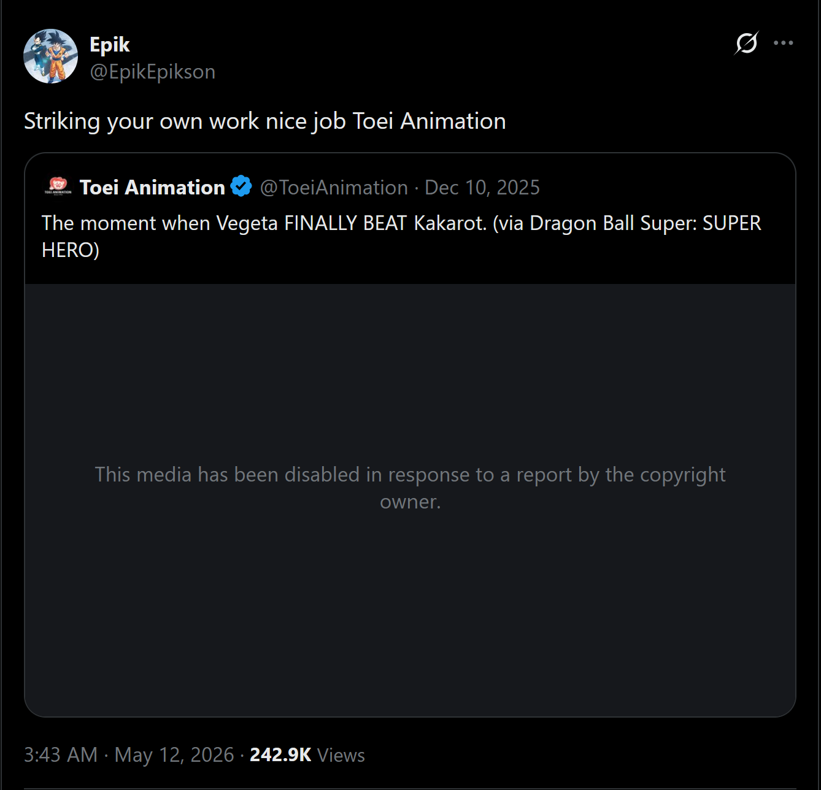Screen dimensions: 821x790
Task: Open the Toei Animation account name
Action: 152,187
